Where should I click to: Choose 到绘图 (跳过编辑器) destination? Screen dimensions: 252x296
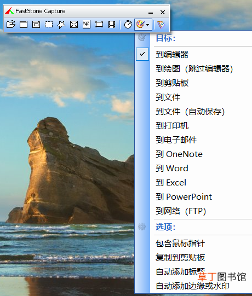pos(194,69)
